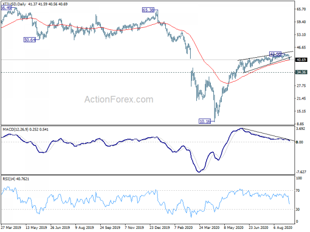This screenshot has width=310, height=232.
Task: Click the RSI(14) 40.7621 indicator label
Action: (16, 179)
